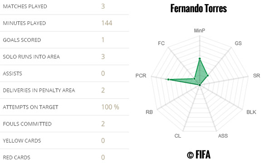Image resolution: width=263 pixels, height=163 pixels.
Task: Select the Matches Played row
Action: 64,6
